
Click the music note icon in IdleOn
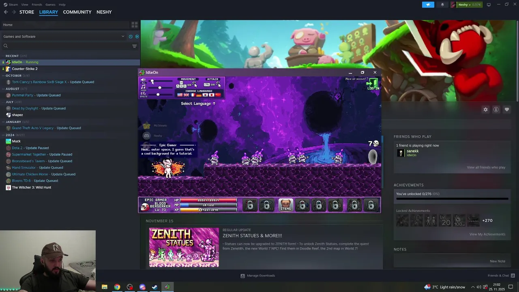coord(143,86)
